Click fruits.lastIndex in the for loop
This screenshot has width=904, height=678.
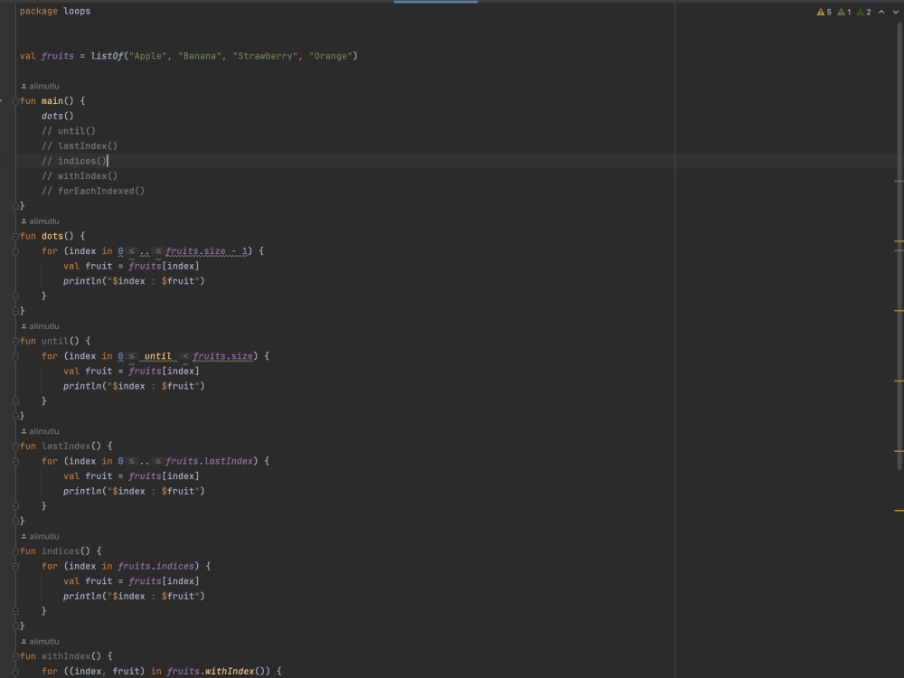click(210, 461)
